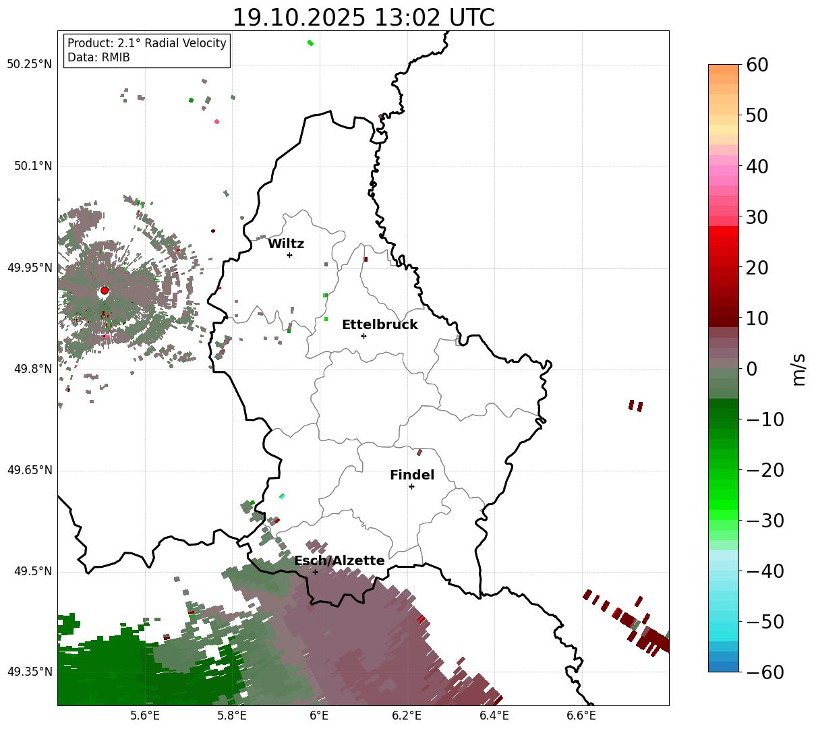The width and height of the screenshot is (814, 729).
Task: Click the colorbar tick label −40
Action: [x=765, y=571]
